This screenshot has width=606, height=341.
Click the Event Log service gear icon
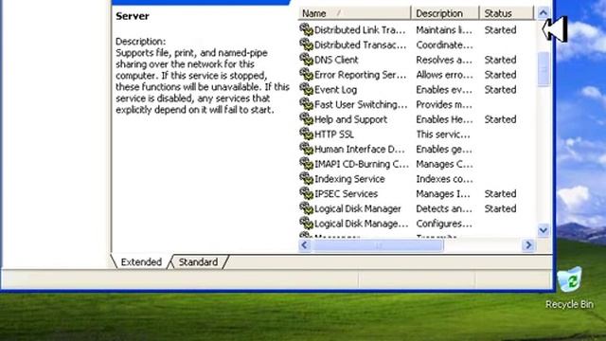(306, 89)
